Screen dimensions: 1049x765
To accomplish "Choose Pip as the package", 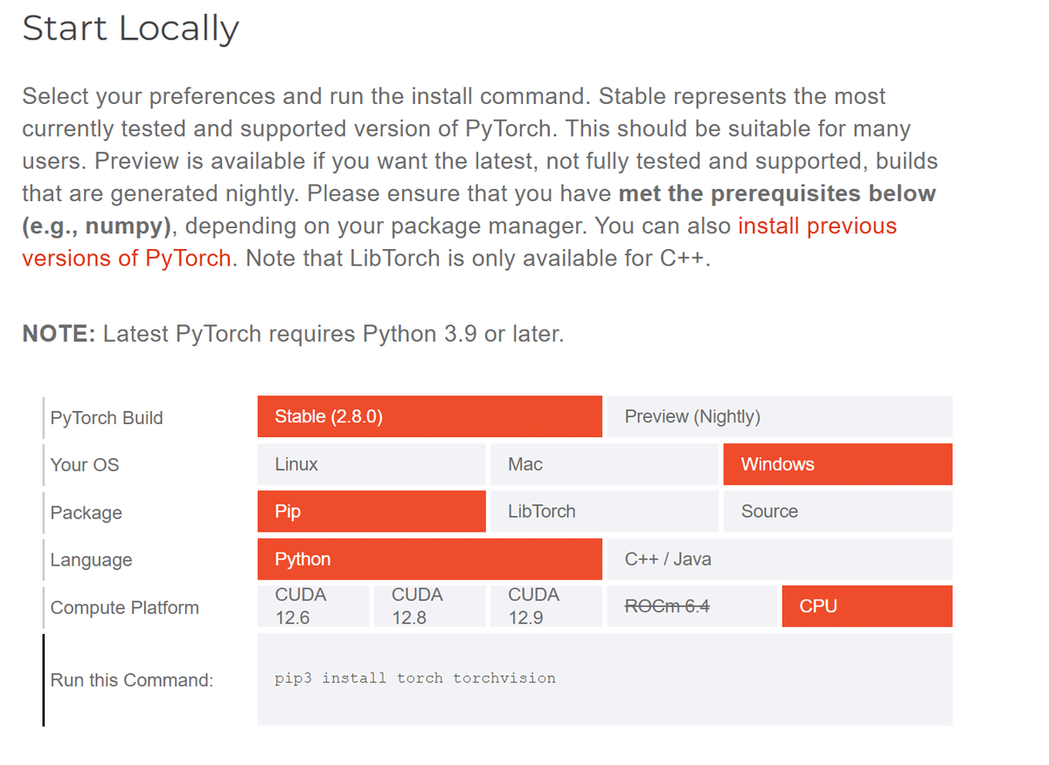I will click(371, 511).
